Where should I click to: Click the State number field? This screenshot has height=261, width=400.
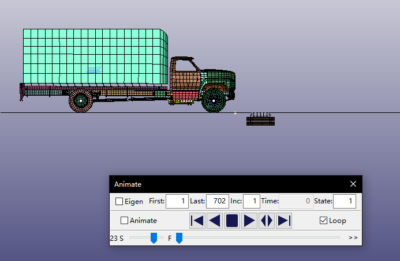point(345,202)
